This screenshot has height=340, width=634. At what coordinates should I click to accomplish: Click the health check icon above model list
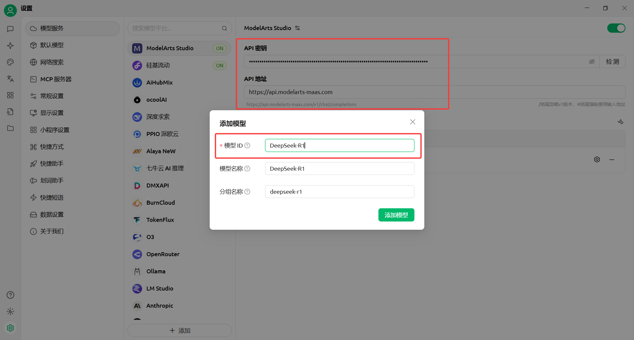tap(620, 122)
